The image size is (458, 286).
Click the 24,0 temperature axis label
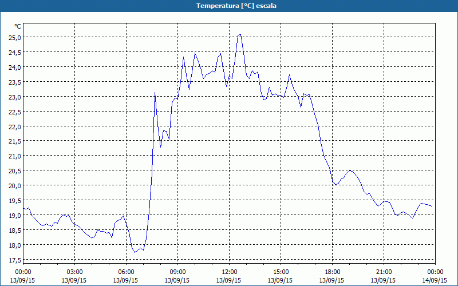pos(15,67)
